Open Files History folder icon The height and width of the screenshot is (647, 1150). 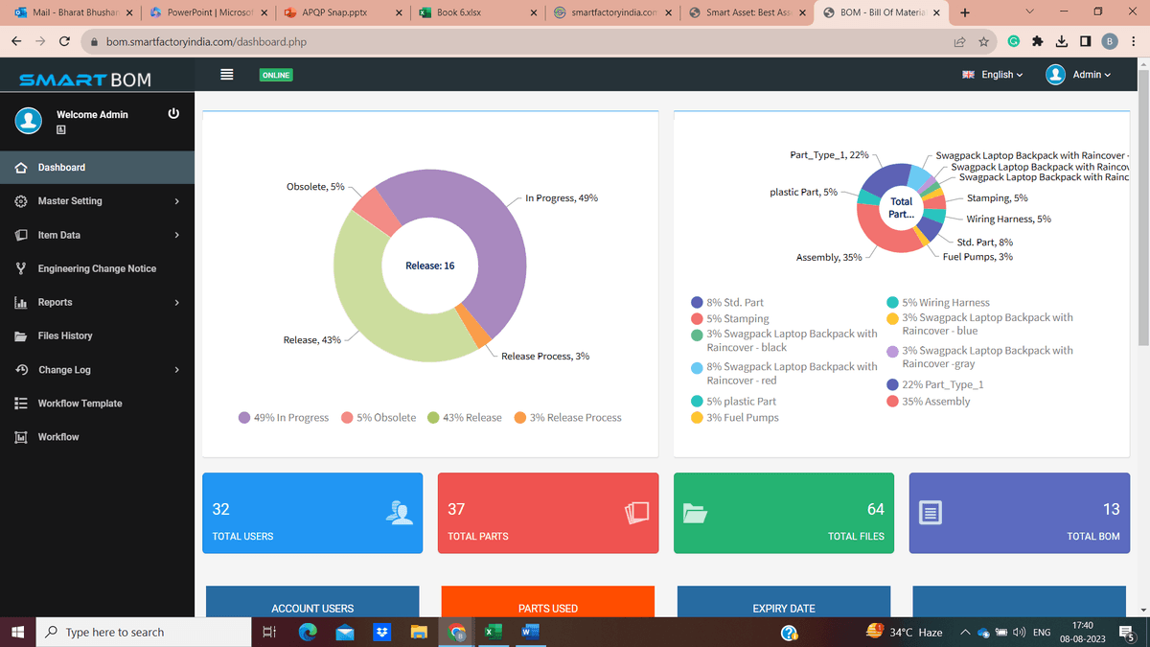point(21,335)
